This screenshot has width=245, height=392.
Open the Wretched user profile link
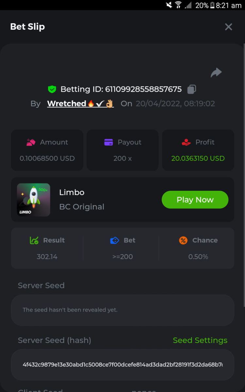tap(80, 104)
